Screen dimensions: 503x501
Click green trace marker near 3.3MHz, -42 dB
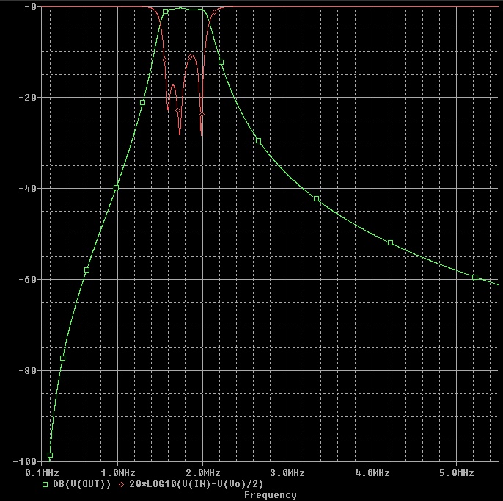tap(316, 199)
